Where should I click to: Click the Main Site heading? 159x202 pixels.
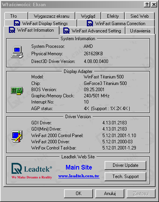coord(79,167)
